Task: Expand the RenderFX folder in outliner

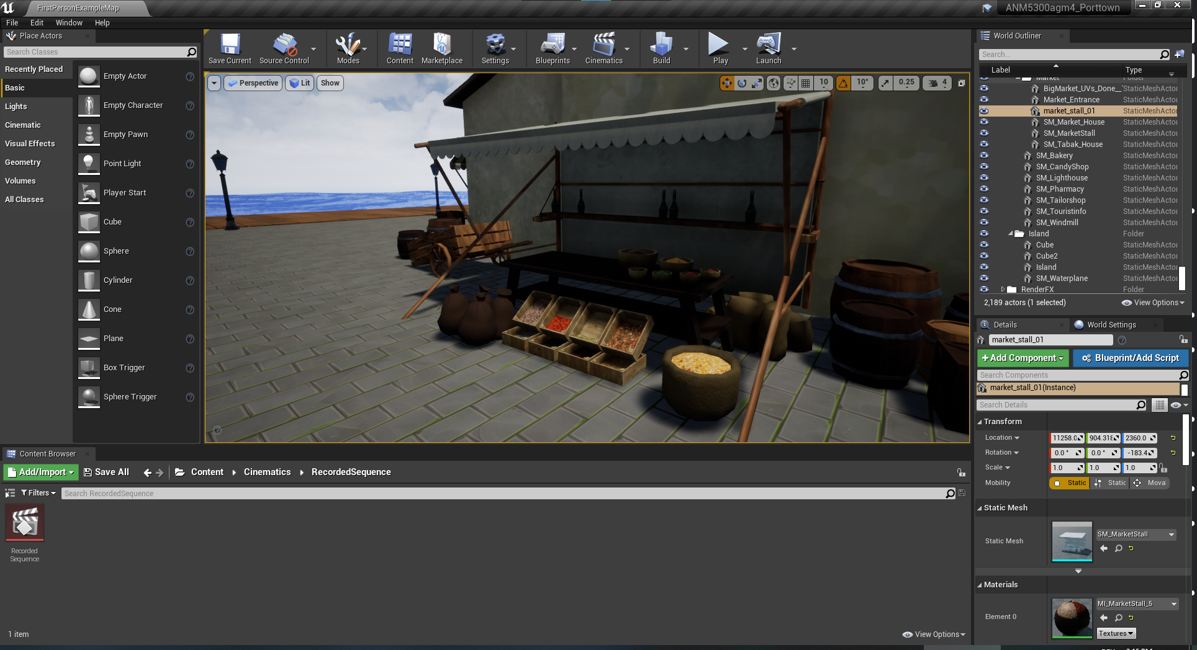Action: pyautogui.click(x=1003, y=290)
